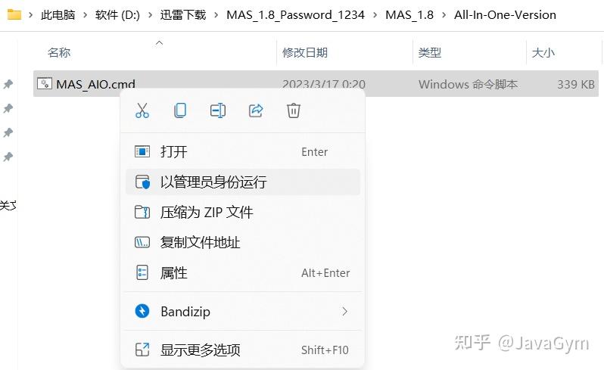Click the Delete trash can icon
Screen dimensions: 604x370
[x=294, y=110]
